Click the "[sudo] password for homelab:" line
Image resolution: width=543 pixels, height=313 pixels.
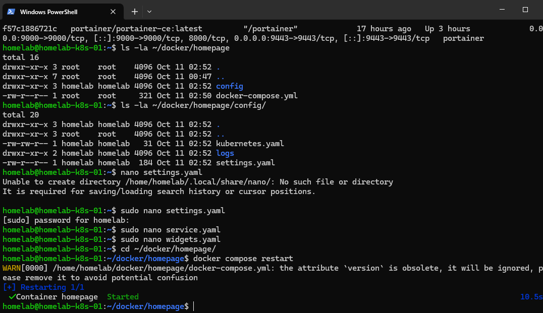66,220
